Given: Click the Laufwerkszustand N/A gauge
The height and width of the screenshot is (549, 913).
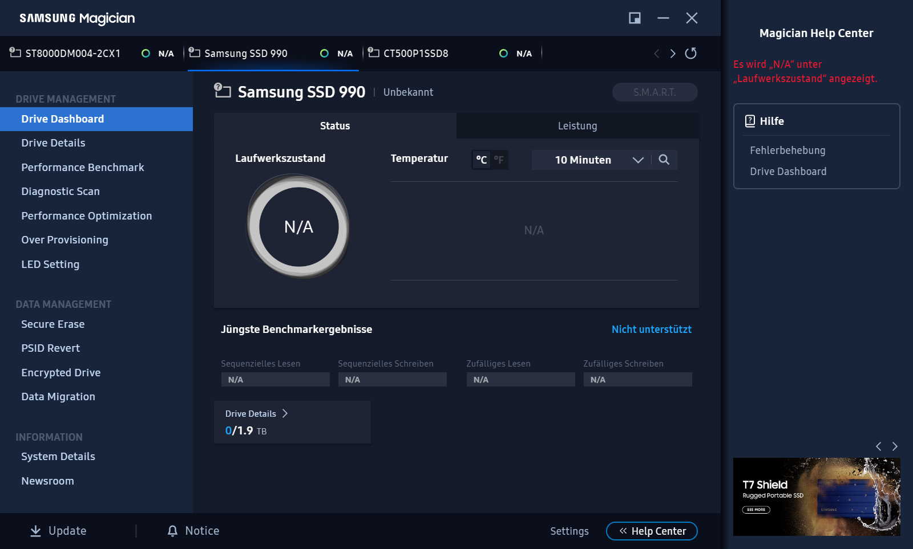Looking at the screenshot, I should pyautogui.click(x=298, y=227).
